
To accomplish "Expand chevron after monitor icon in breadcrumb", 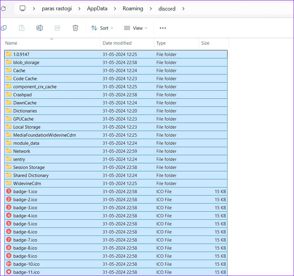I will pyautogui.click(x=34, y=9).
